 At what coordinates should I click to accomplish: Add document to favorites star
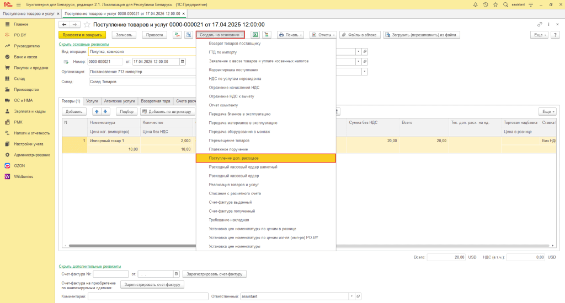(87, 24)
